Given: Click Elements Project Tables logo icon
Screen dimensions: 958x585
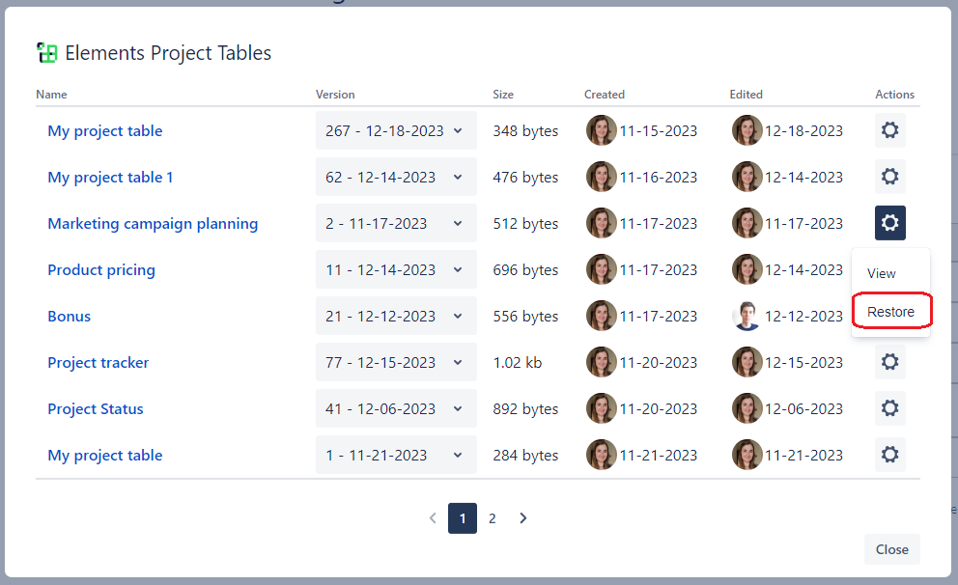Looking at the screenshot, I should [x=46, y=53].
